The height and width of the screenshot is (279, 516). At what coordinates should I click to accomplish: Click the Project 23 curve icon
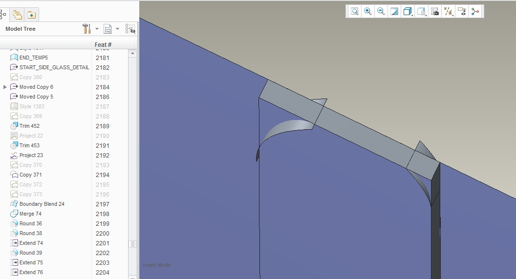14,155
